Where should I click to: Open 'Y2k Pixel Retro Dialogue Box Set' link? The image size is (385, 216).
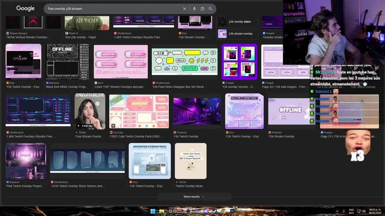click(180, 87)
